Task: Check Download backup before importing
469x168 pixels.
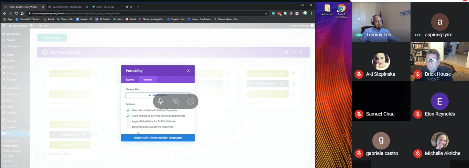Action: click(x=128, y=127)
